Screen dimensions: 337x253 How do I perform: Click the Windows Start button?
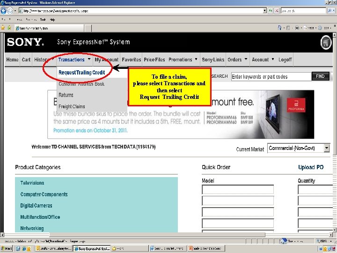[x=7, y=248]
